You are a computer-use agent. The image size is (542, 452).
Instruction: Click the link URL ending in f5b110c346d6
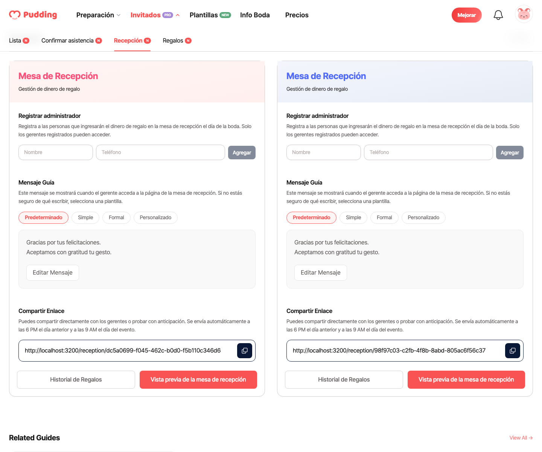tap(123, 351)
